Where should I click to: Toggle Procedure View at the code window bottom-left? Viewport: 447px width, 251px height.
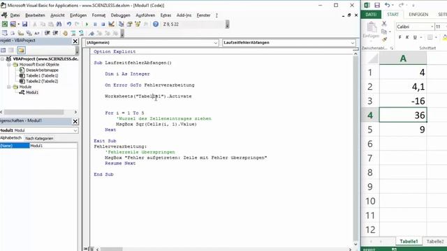coord(85,249)
